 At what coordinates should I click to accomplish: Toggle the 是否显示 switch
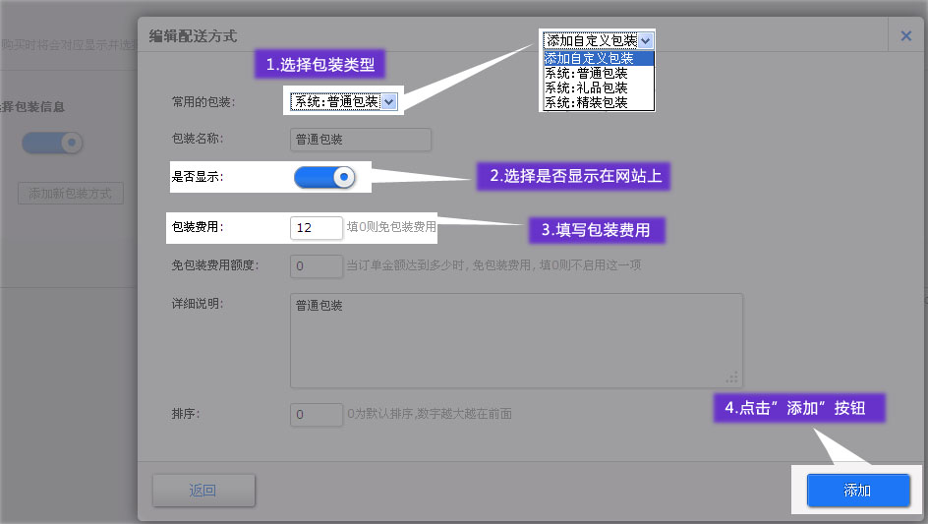point(323,177)
